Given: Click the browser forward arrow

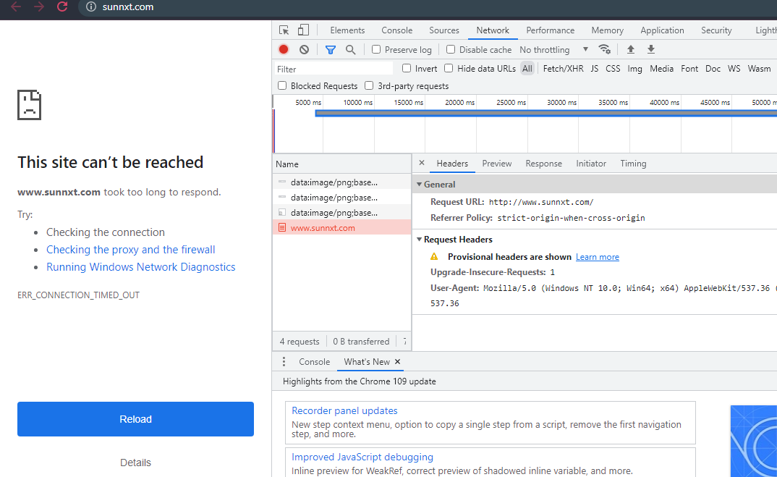Looking at the screenshot, I should coord(39,7).
